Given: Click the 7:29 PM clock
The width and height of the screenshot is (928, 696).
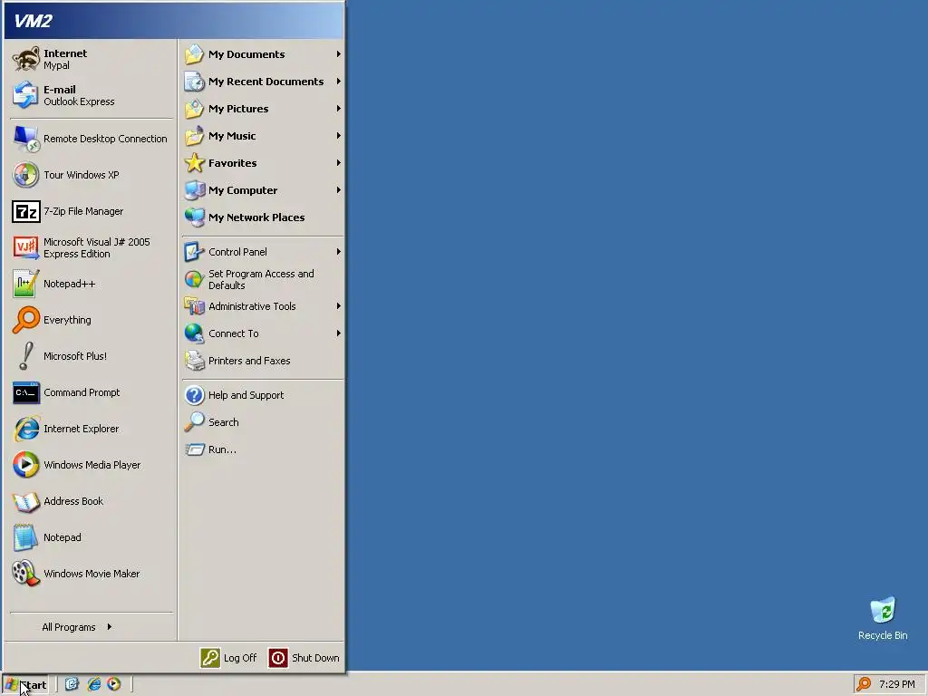Looking at the screenshot, I should coord(897,685).
